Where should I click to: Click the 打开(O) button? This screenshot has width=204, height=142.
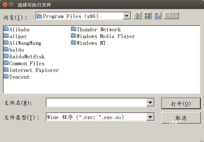[181, 104]
